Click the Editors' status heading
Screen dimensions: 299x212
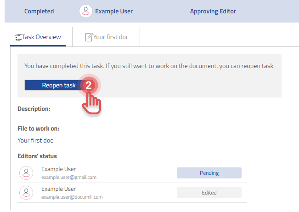(37, 156)
